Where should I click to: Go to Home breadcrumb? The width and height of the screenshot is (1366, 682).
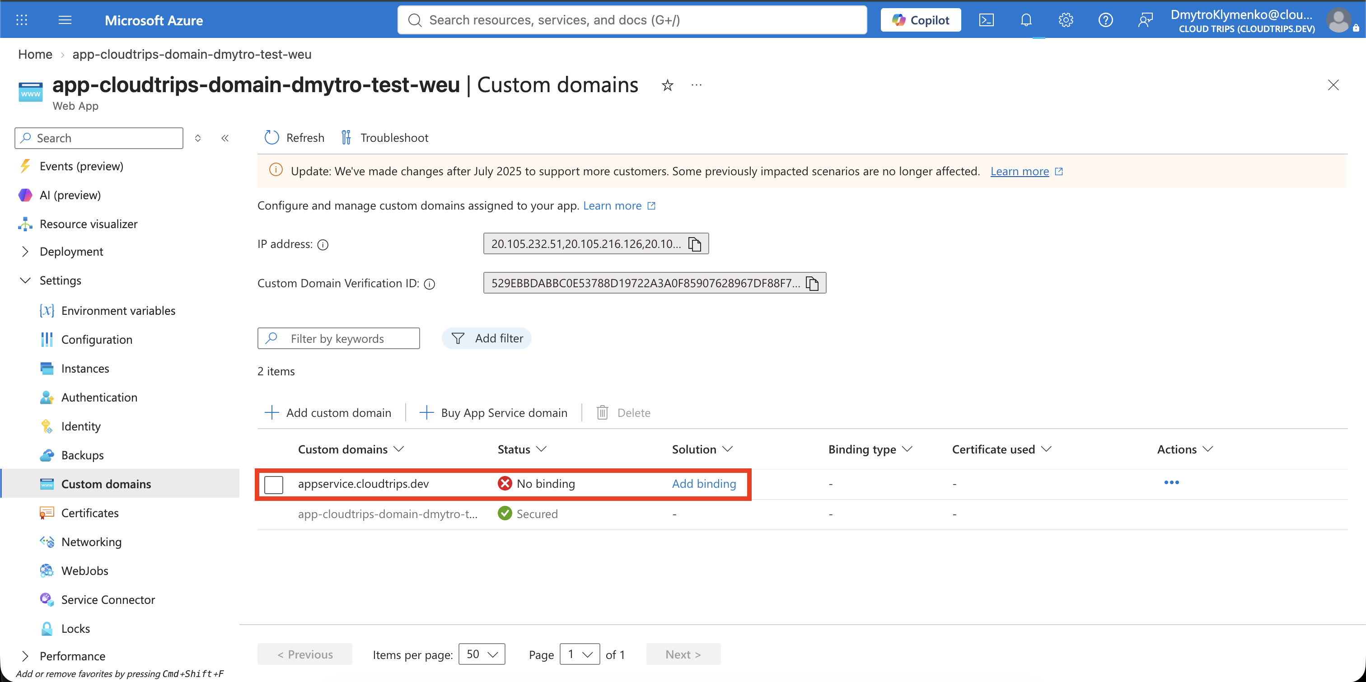(x=35, y=54)
